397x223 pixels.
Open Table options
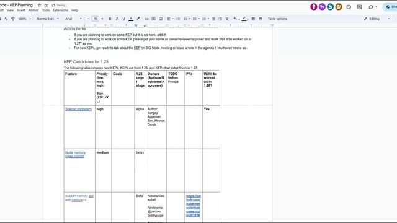point(277,19)
